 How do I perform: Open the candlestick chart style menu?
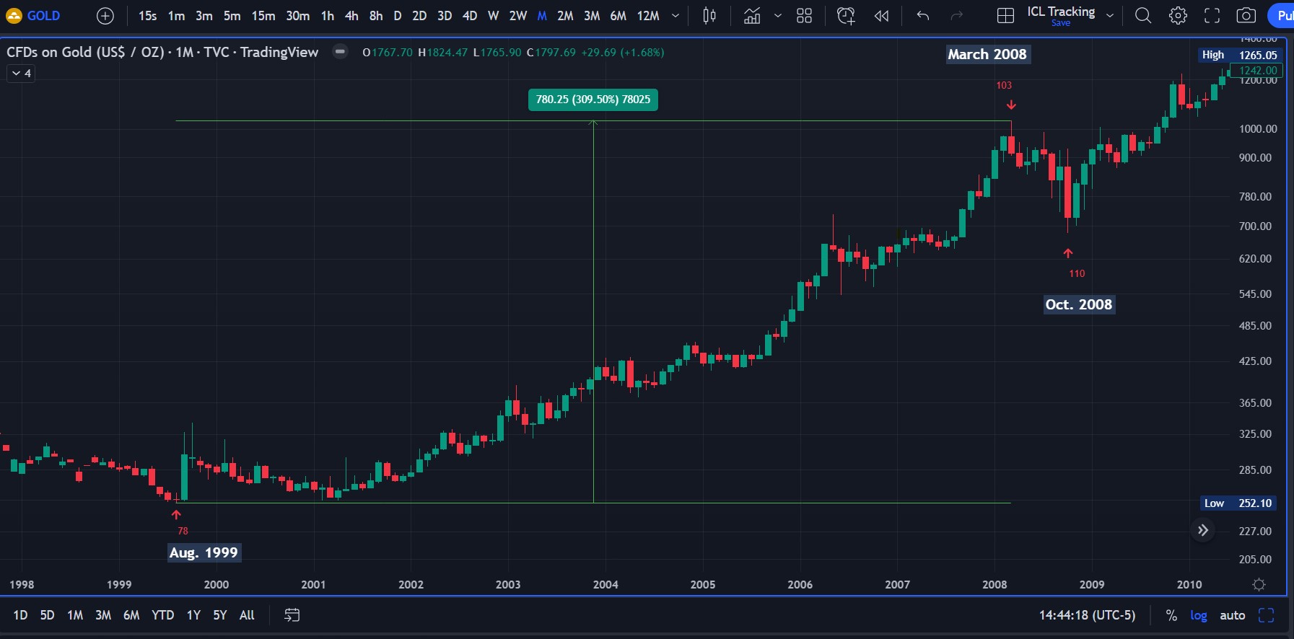click(x=709, y=15)
